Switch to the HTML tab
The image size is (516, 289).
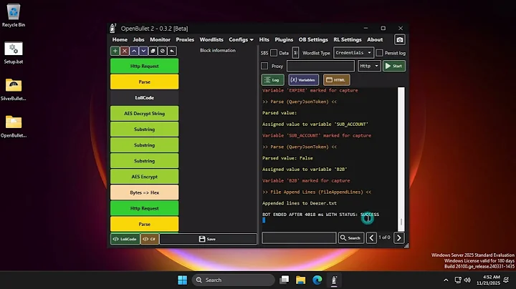[x=336, y=80]
